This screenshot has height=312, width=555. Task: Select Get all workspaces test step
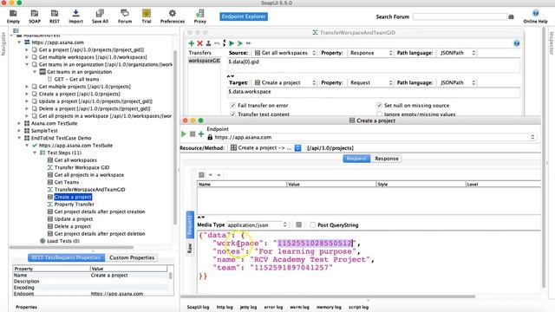(75, 160)
